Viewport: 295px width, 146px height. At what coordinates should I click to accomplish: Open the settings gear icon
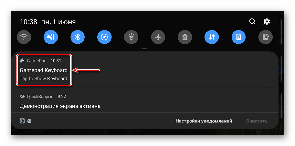click(267, 22)
